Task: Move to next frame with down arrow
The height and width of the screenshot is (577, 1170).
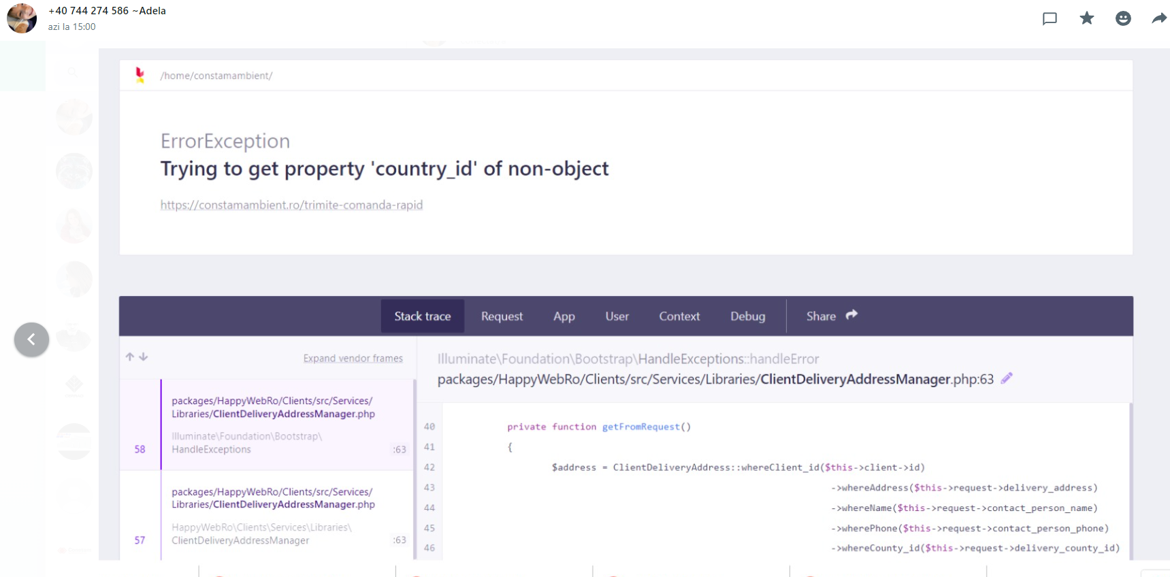Action: [144, 357]
